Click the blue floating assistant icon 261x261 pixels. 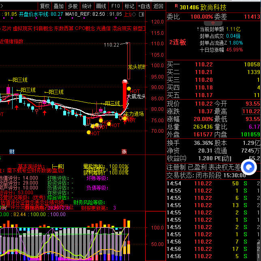click(250, 167)
